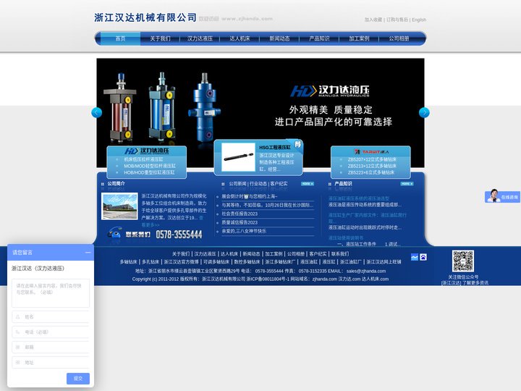The width and height of the screenshot is (521, 391).
Task: Open the 与其等待，不如莅临 news item
Action: [267, 205]
